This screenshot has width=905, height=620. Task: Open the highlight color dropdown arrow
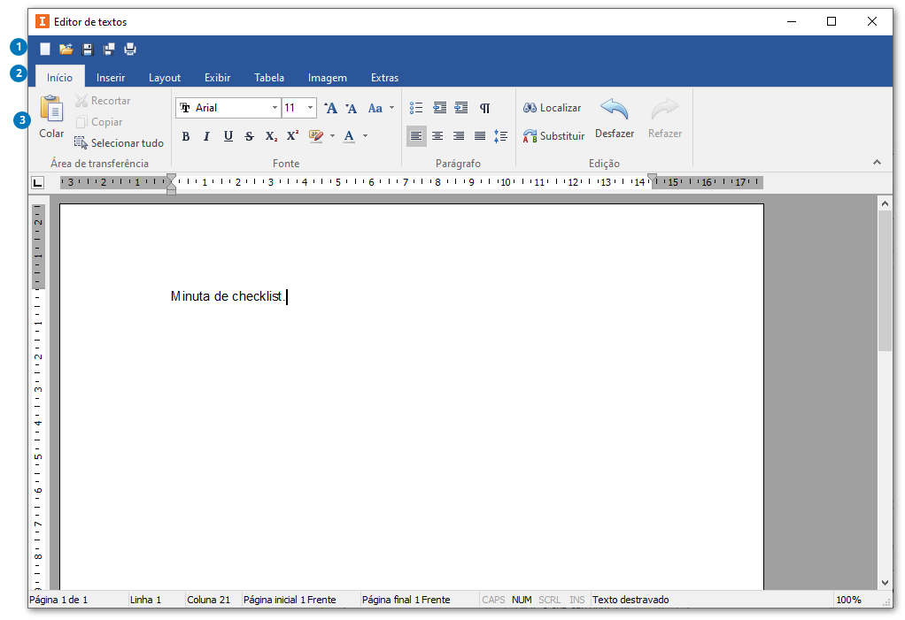(x=332, y=136)
